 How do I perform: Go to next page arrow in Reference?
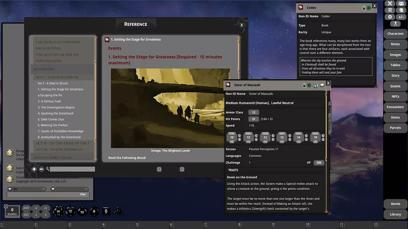182,169
